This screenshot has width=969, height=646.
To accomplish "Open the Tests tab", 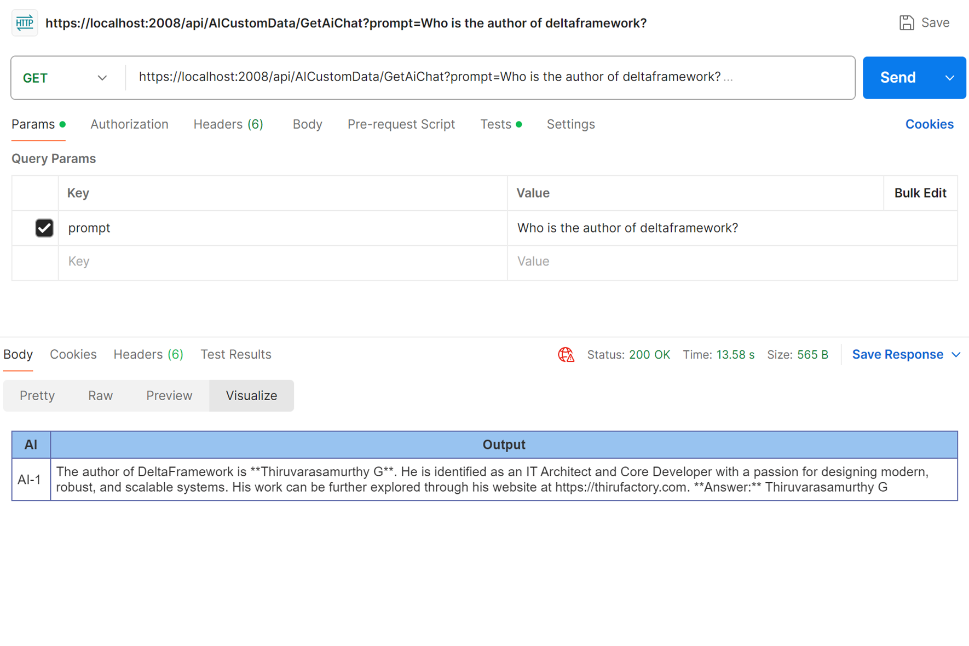I will pyautogui.click(x=500, y=124).
